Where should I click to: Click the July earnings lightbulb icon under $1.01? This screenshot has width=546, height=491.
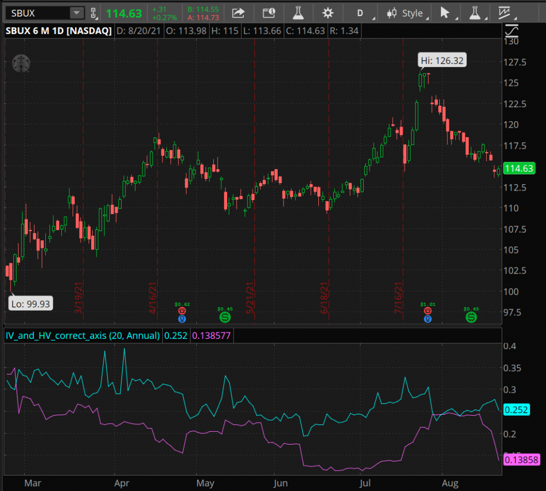pos(428,319)
